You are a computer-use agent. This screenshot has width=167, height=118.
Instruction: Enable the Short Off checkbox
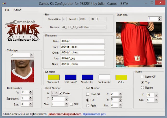(88, 94)
